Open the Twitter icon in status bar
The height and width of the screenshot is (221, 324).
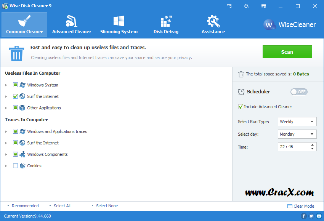coord(311,216)
